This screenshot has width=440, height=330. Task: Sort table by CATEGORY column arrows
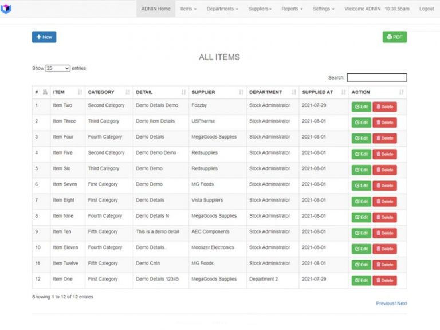tap(128, 92)
